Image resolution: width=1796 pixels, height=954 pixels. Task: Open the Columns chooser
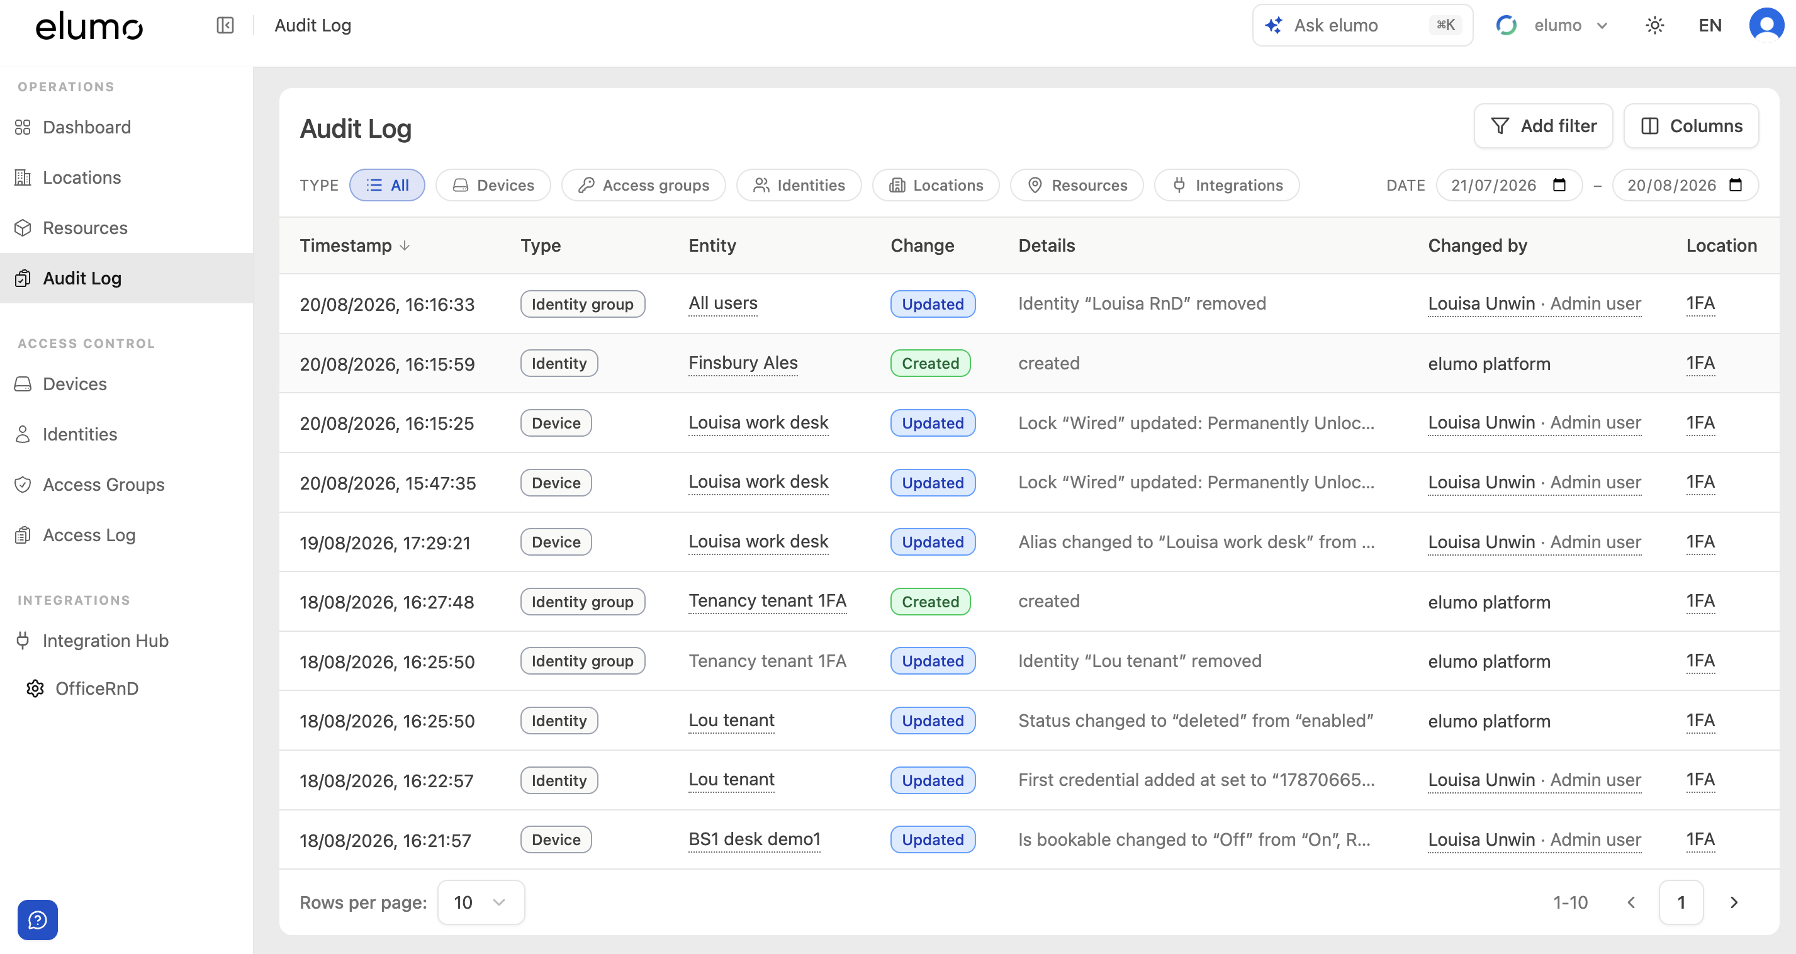[1691, 125]
